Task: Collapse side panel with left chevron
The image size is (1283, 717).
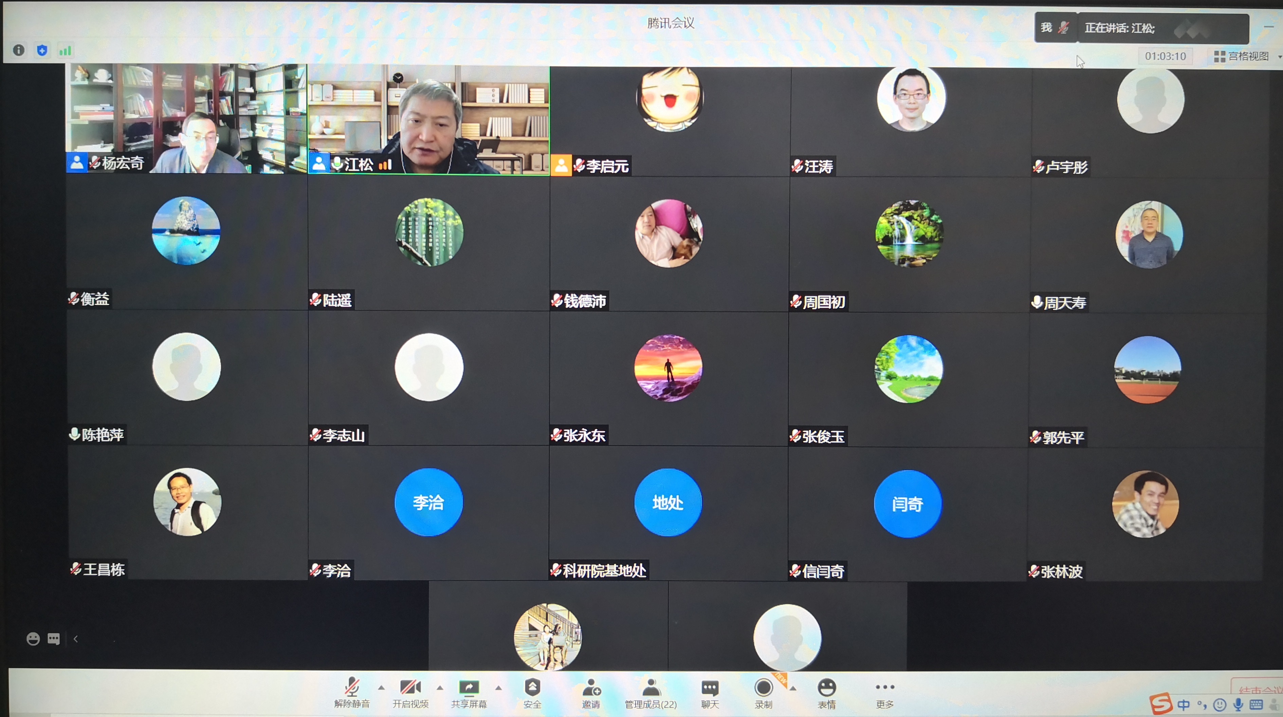Action: 76,639
